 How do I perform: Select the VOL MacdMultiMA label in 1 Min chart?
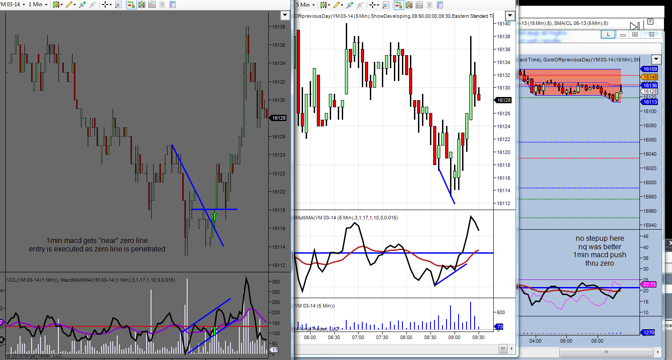[x=91, y=280]
